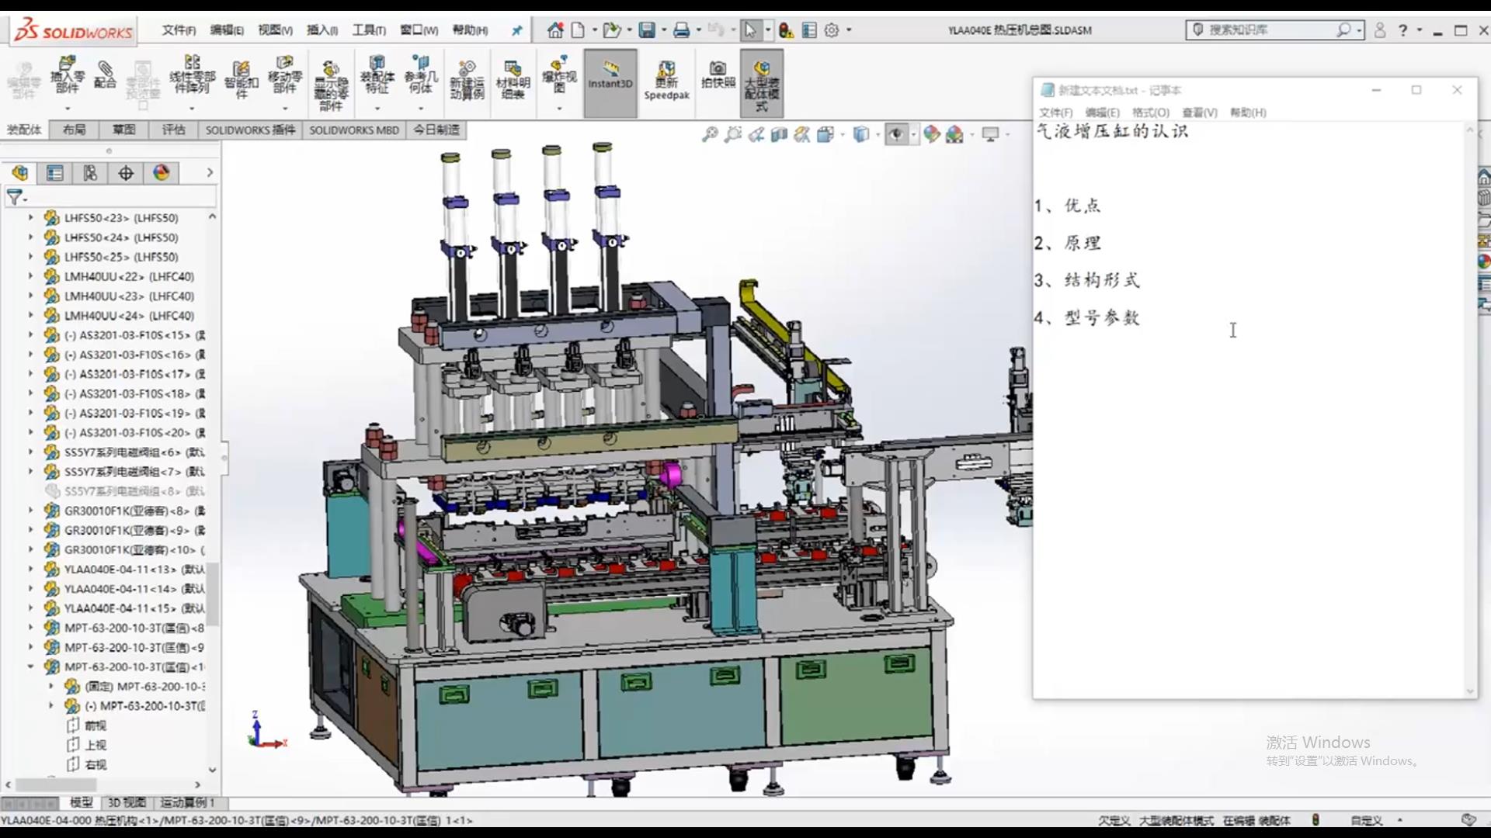Switch to the 布局 layout tab
This screenshot has height=838, width=1491.
click(74, 130)
